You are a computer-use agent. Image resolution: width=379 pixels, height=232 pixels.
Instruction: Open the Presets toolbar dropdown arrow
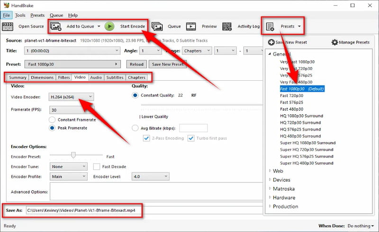click(x=299, y=26)
